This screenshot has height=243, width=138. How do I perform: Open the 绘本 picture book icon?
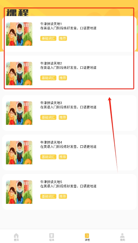52,236
